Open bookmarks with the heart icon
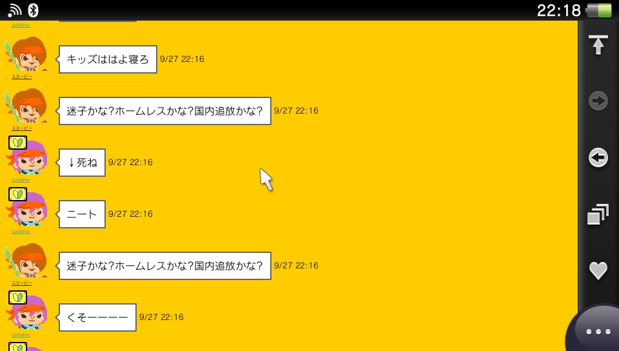The image size is (619, 351). [598, 271]
